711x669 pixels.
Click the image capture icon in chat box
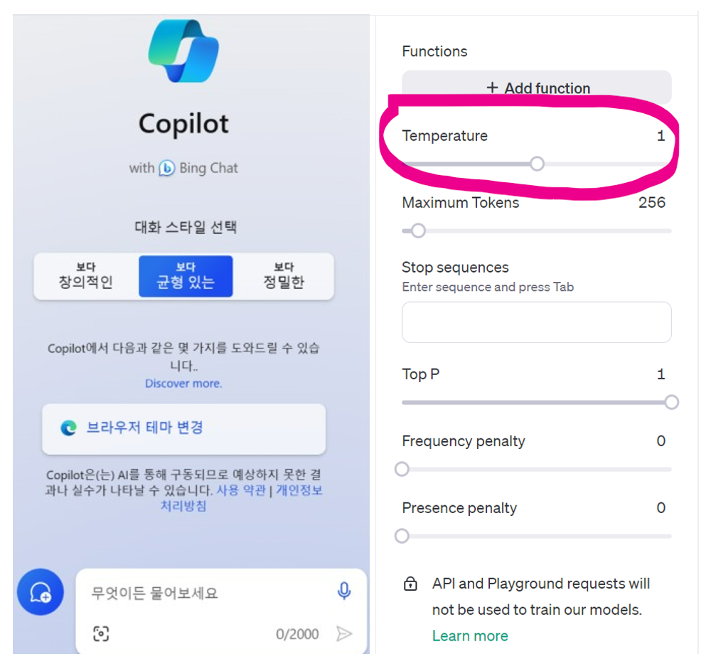101,633
